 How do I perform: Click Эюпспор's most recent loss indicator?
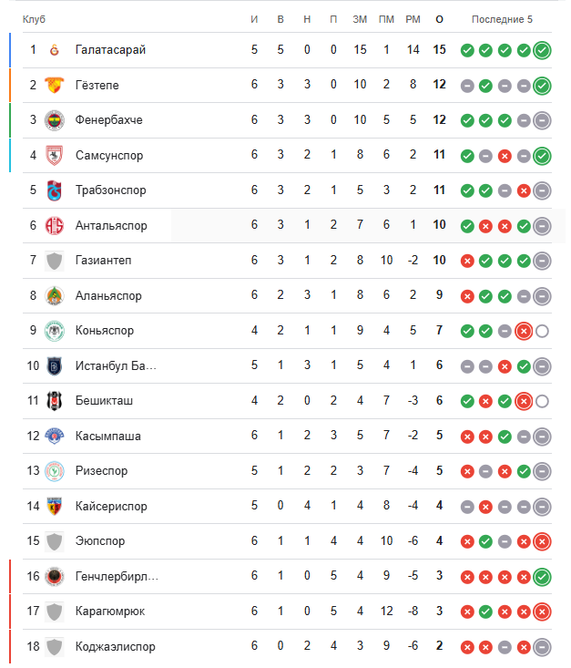coord(542,541)
